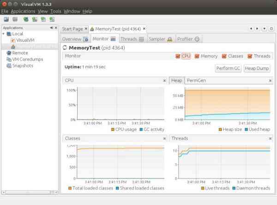Maximize the editor window icon
This screenshot has width=277, height=205.
[271, 29]
